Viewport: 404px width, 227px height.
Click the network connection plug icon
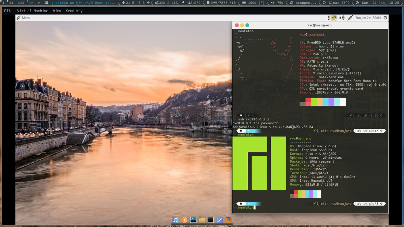350,18
